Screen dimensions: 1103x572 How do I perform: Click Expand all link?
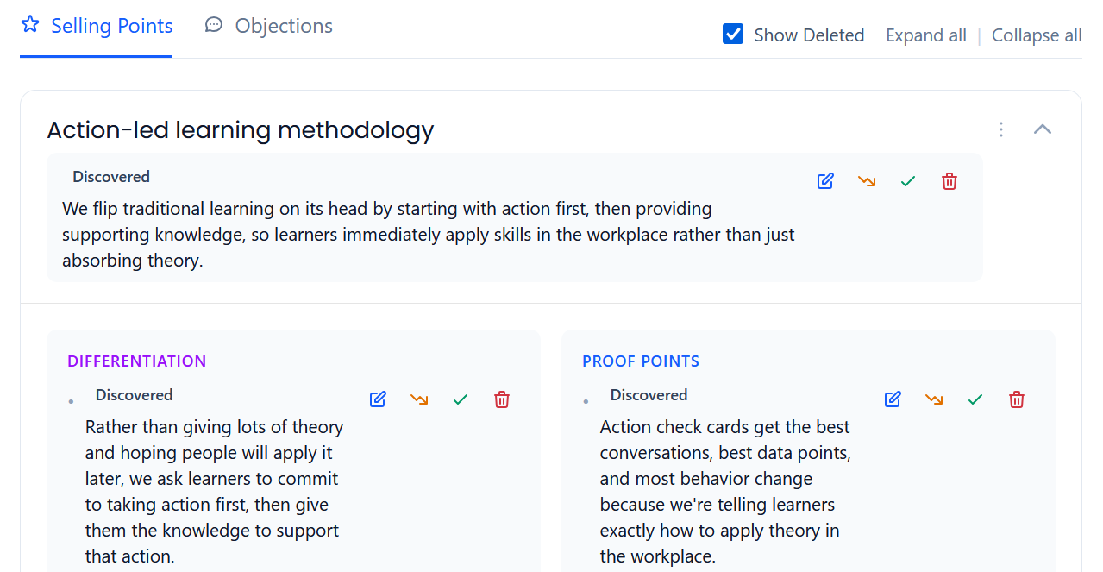point(926,35)
